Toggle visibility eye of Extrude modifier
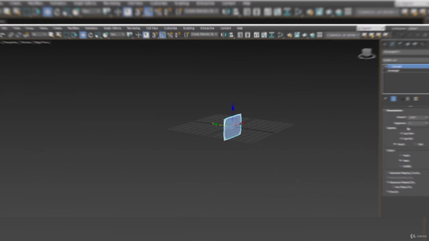 click(x=385, y=66)
